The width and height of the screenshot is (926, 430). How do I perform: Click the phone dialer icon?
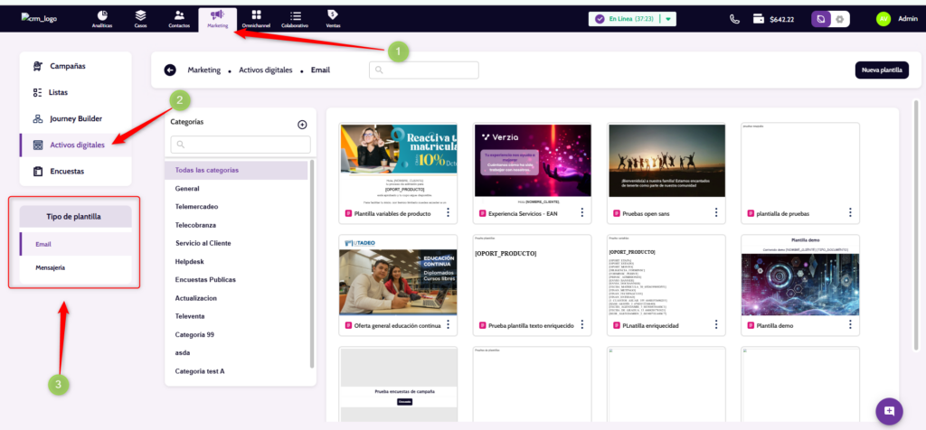tap(734, 19)
